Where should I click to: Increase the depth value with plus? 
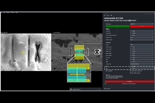153,62
